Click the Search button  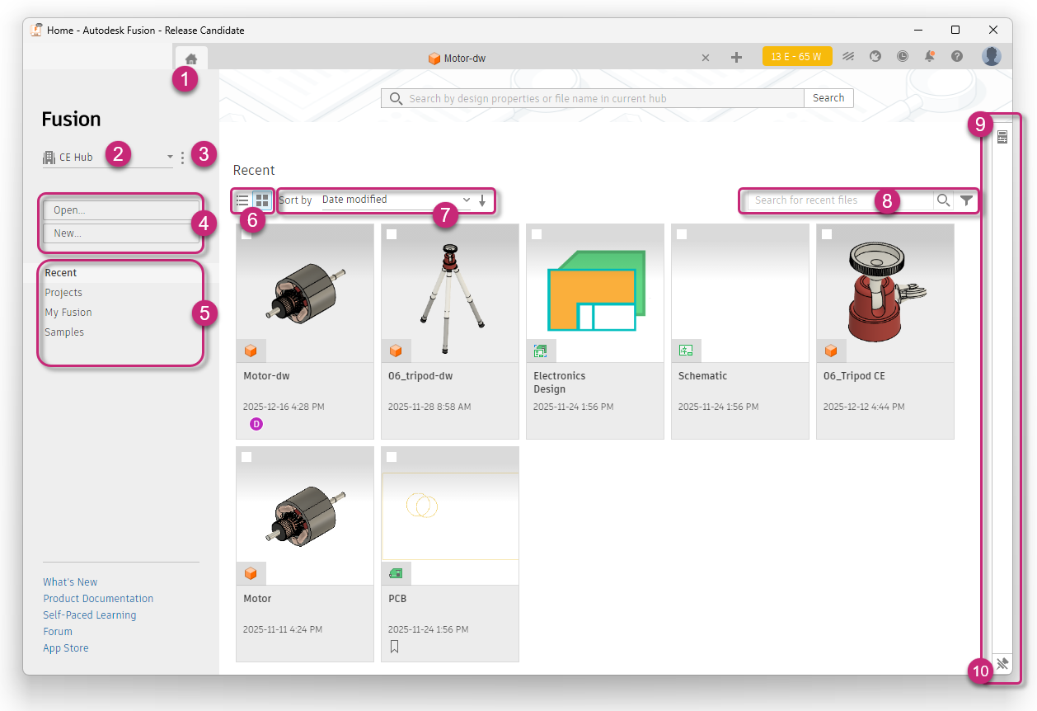pos(828,98)
